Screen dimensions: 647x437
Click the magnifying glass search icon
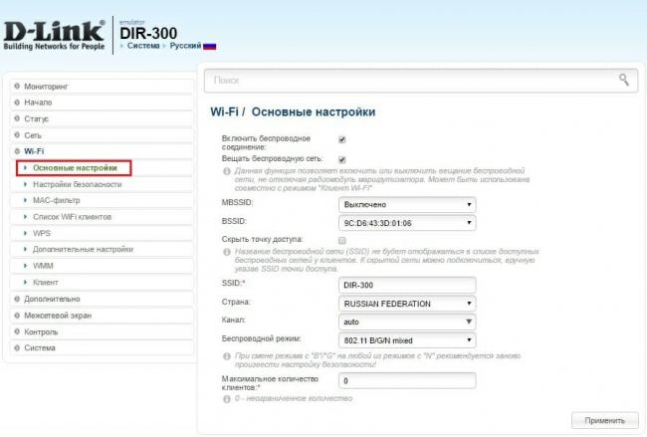pyautogui.click(x=624, y=80)
